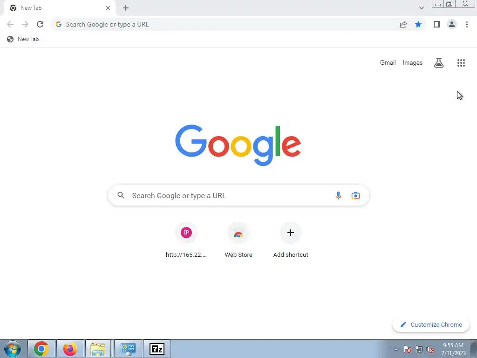Toggle the bookmark star icon
Image resolution: width=477 pixels, height=358 pixels.
coord(418,24)
